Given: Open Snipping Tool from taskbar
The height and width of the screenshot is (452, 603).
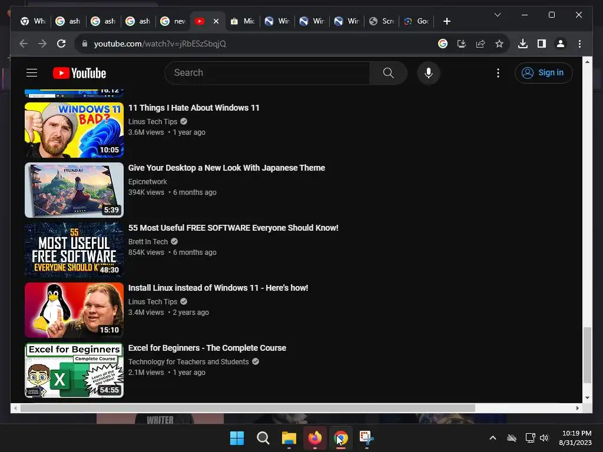Looking at the screenshot, I should (x=366, y=438).
